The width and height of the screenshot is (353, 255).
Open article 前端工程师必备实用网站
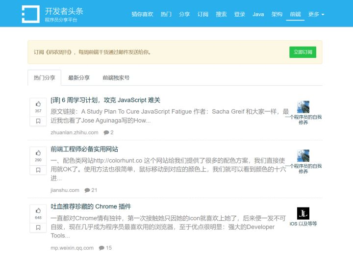pyautogui.click(x=84, y=149)
